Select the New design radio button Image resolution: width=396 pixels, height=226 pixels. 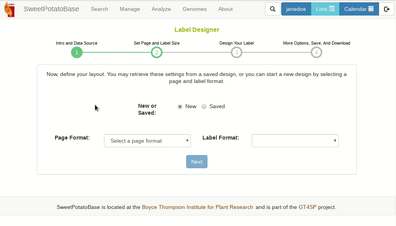click(180, 106)
